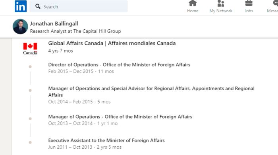The image size is (278, 155).
Task: Click Executive Assistant to the Minister title
Action: click(106, 140)
